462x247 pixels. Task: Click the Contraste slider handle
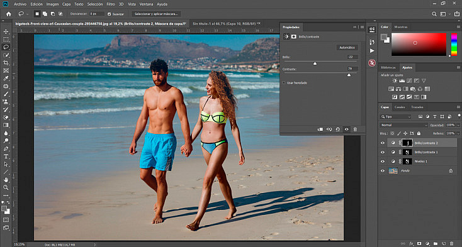349,75
